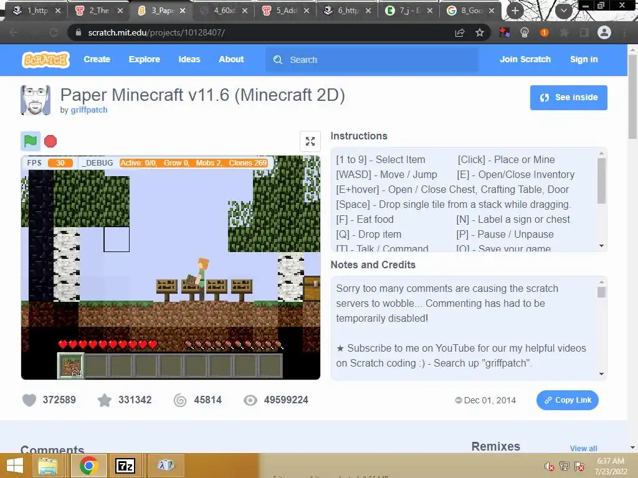Switch to the 4_60x tab
638x478 pixels.
point(224,11)
